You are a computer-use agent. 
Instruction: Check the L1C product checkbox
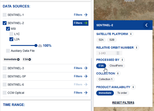[11, 34]
